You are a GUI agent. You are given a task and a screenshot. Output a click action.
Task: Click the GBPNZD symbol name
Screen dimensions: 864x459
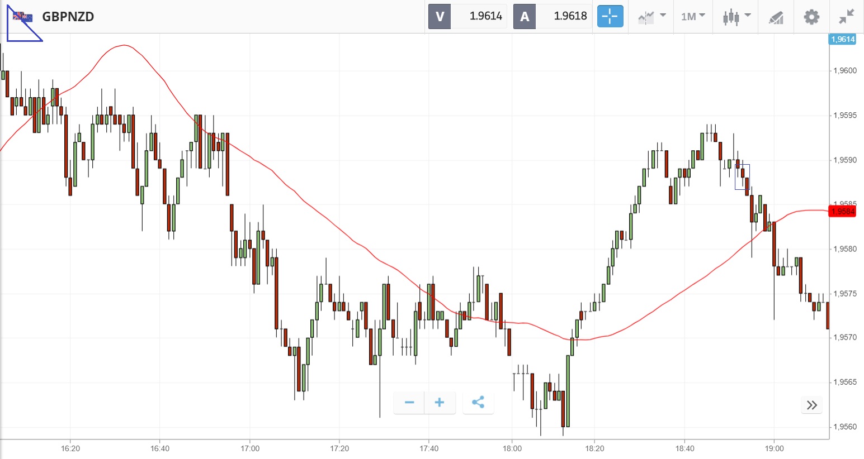(68, 17)
